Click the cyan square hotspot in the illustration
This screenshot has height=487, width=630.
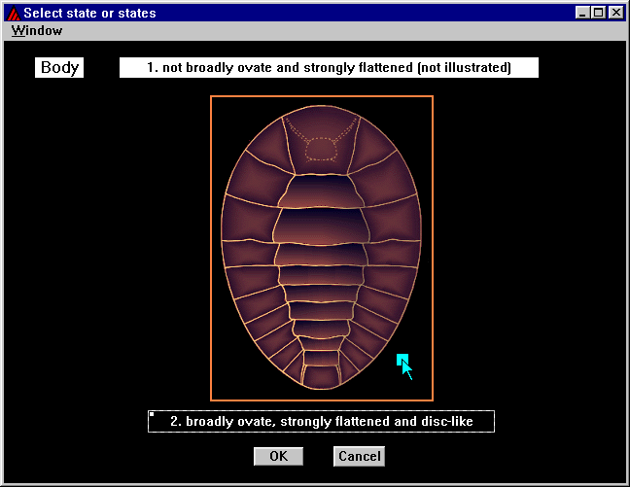[402, 360]
